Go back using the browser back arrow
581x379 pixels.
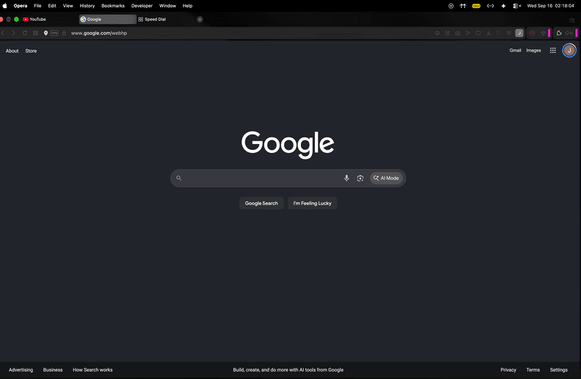click(x=3, y=33)
